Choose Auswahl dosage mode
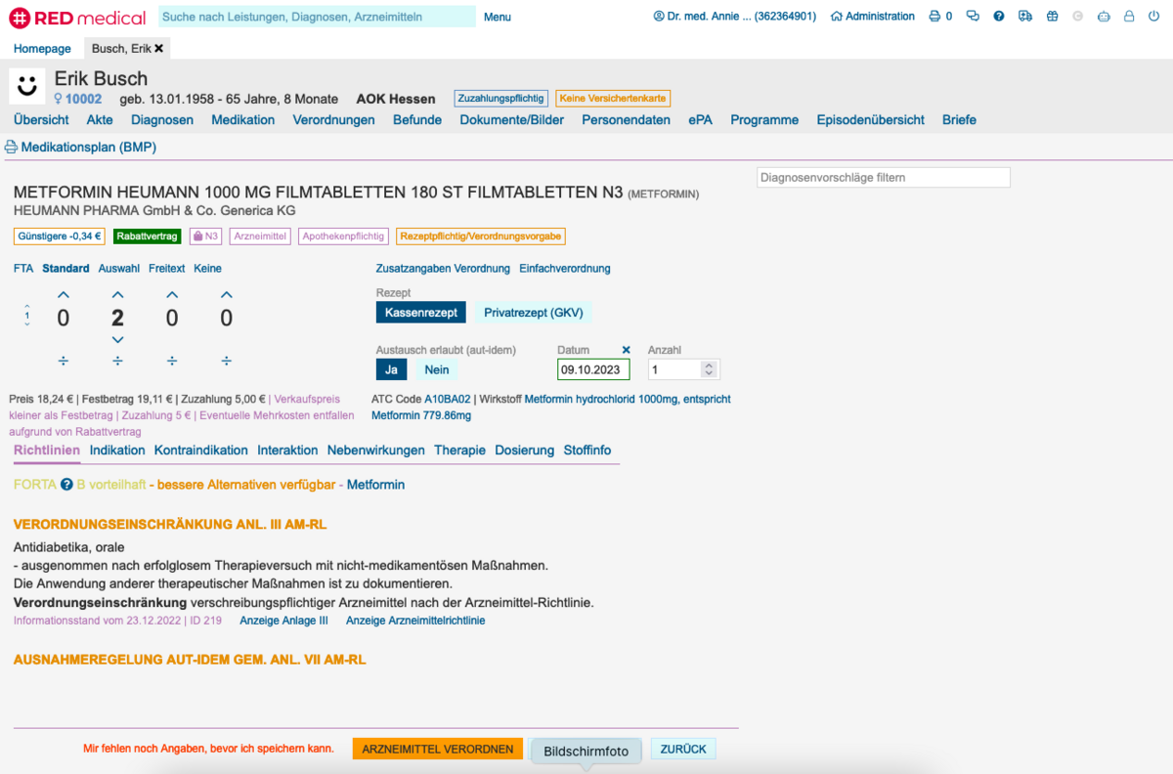 click(119, 269)
